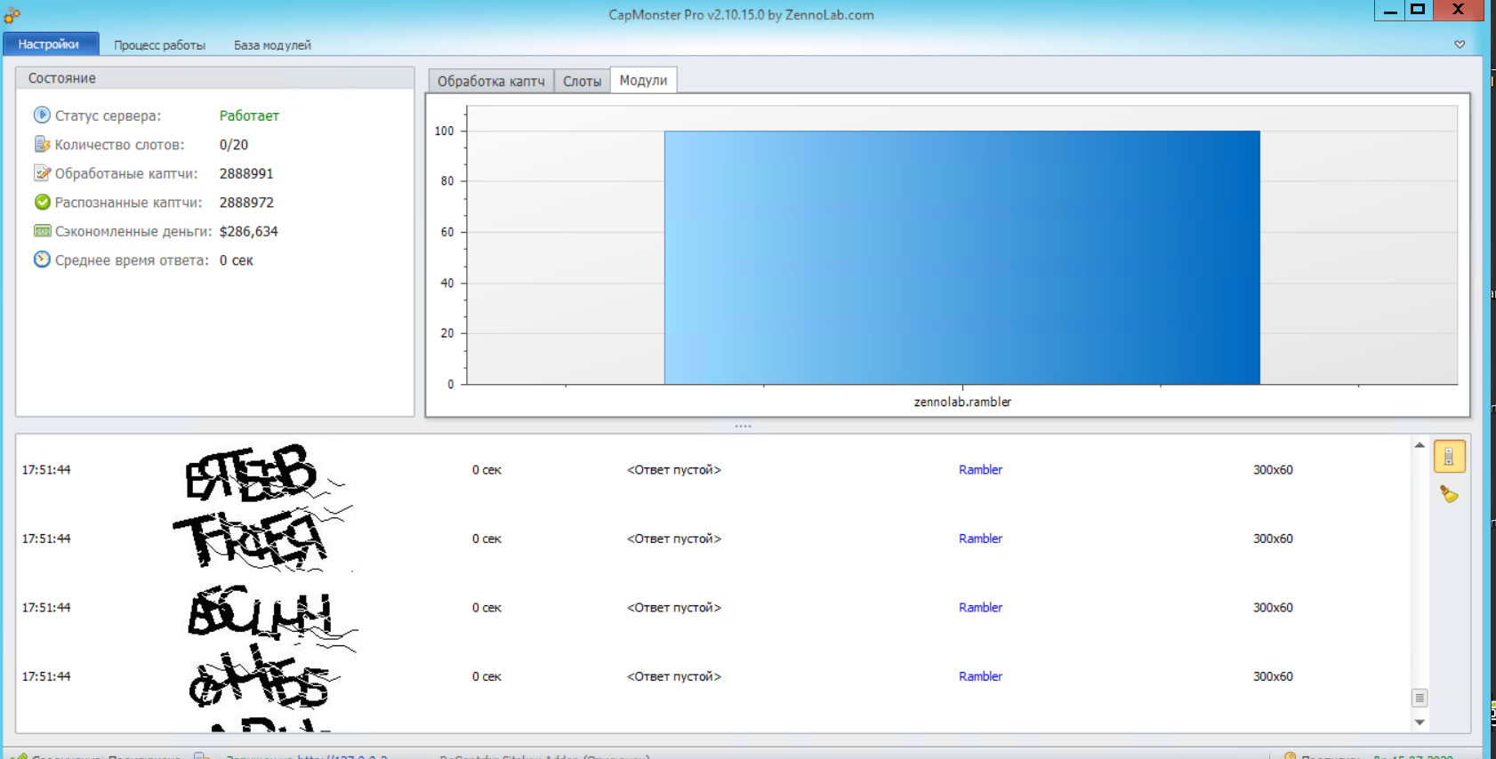Click the log scrollbar thumb
Viewport: 1496px width, 759px height.
point(1420,699)
